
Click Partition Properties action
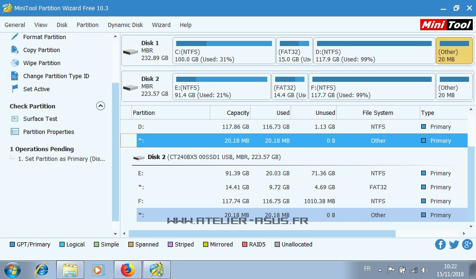48,132
